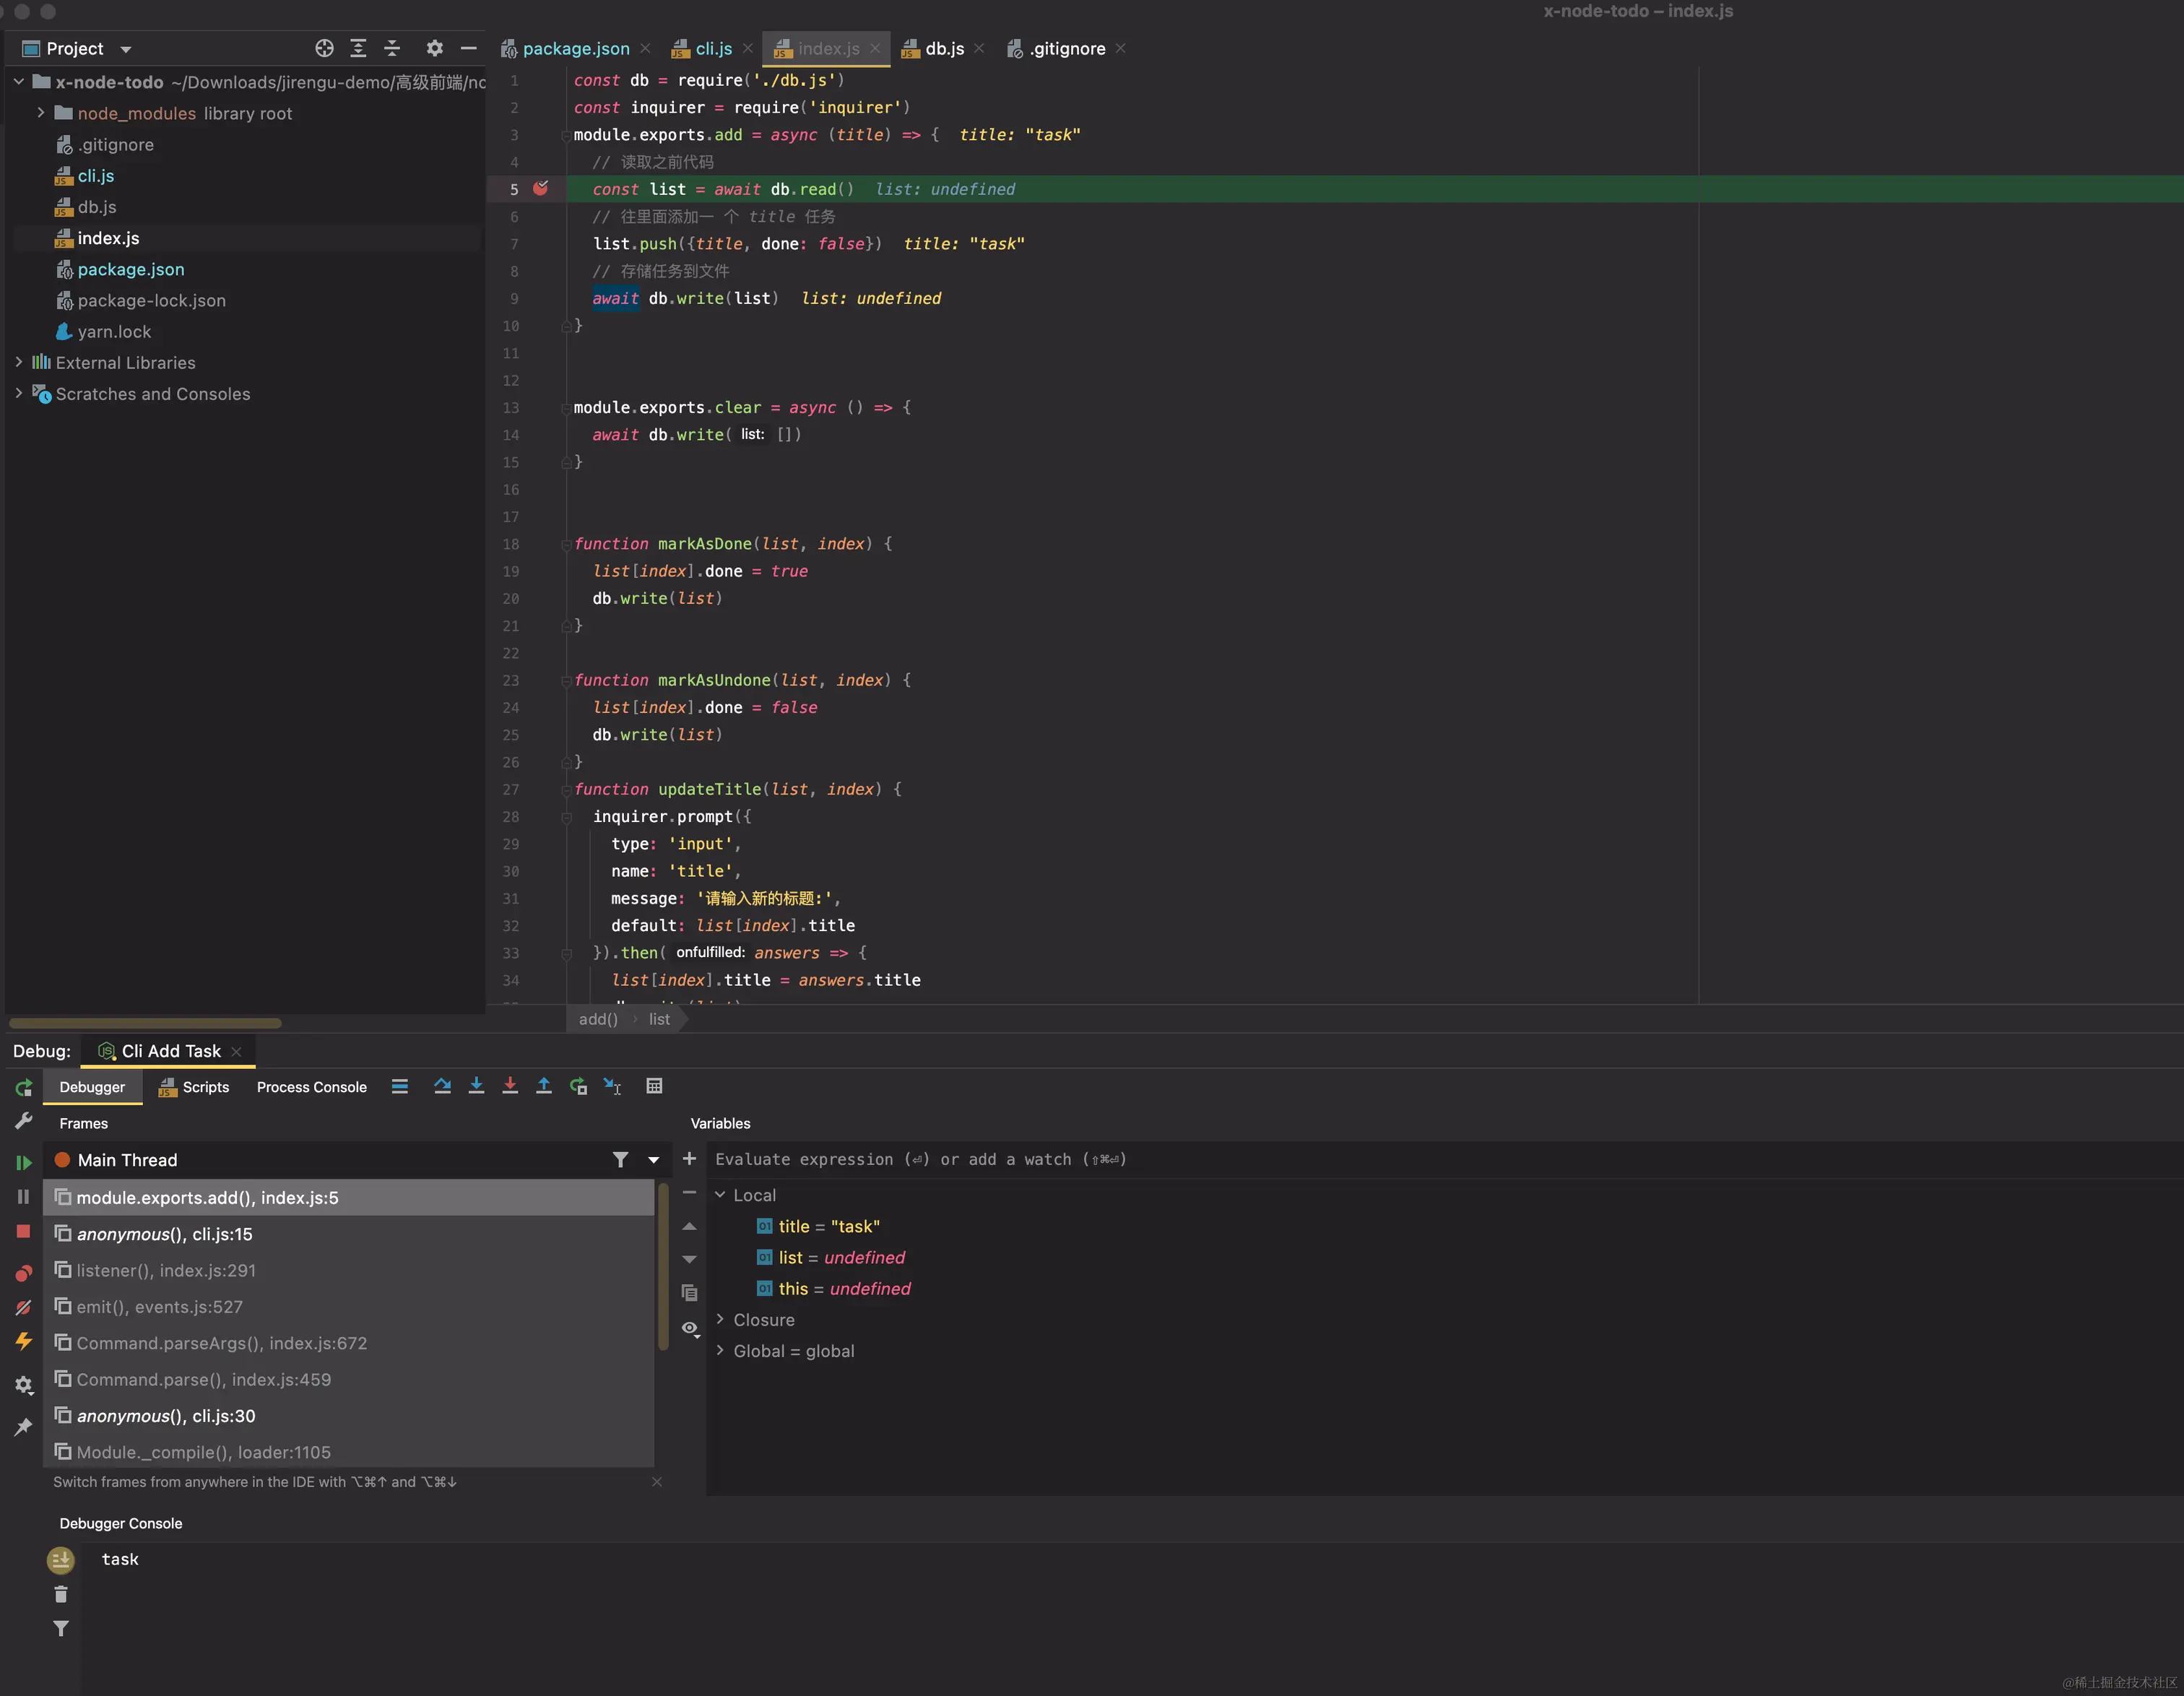Resume program with green play icon
The image size is (2184, 1696).
[23, 1162]
